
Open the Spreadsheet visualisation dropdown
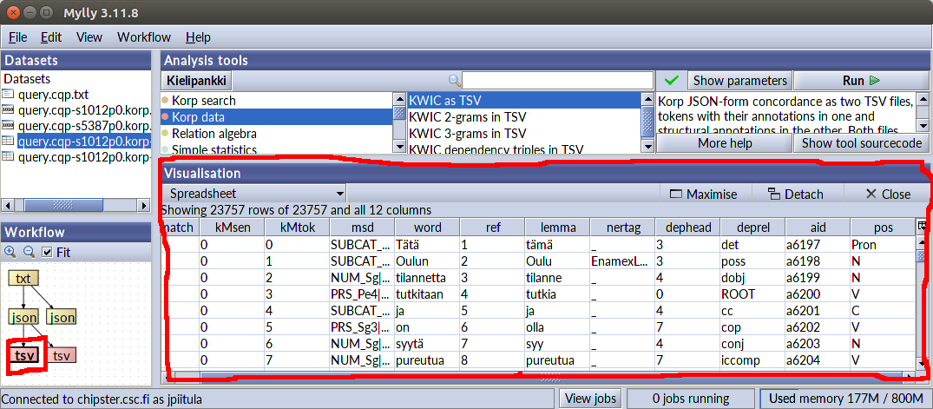(255, 194)
